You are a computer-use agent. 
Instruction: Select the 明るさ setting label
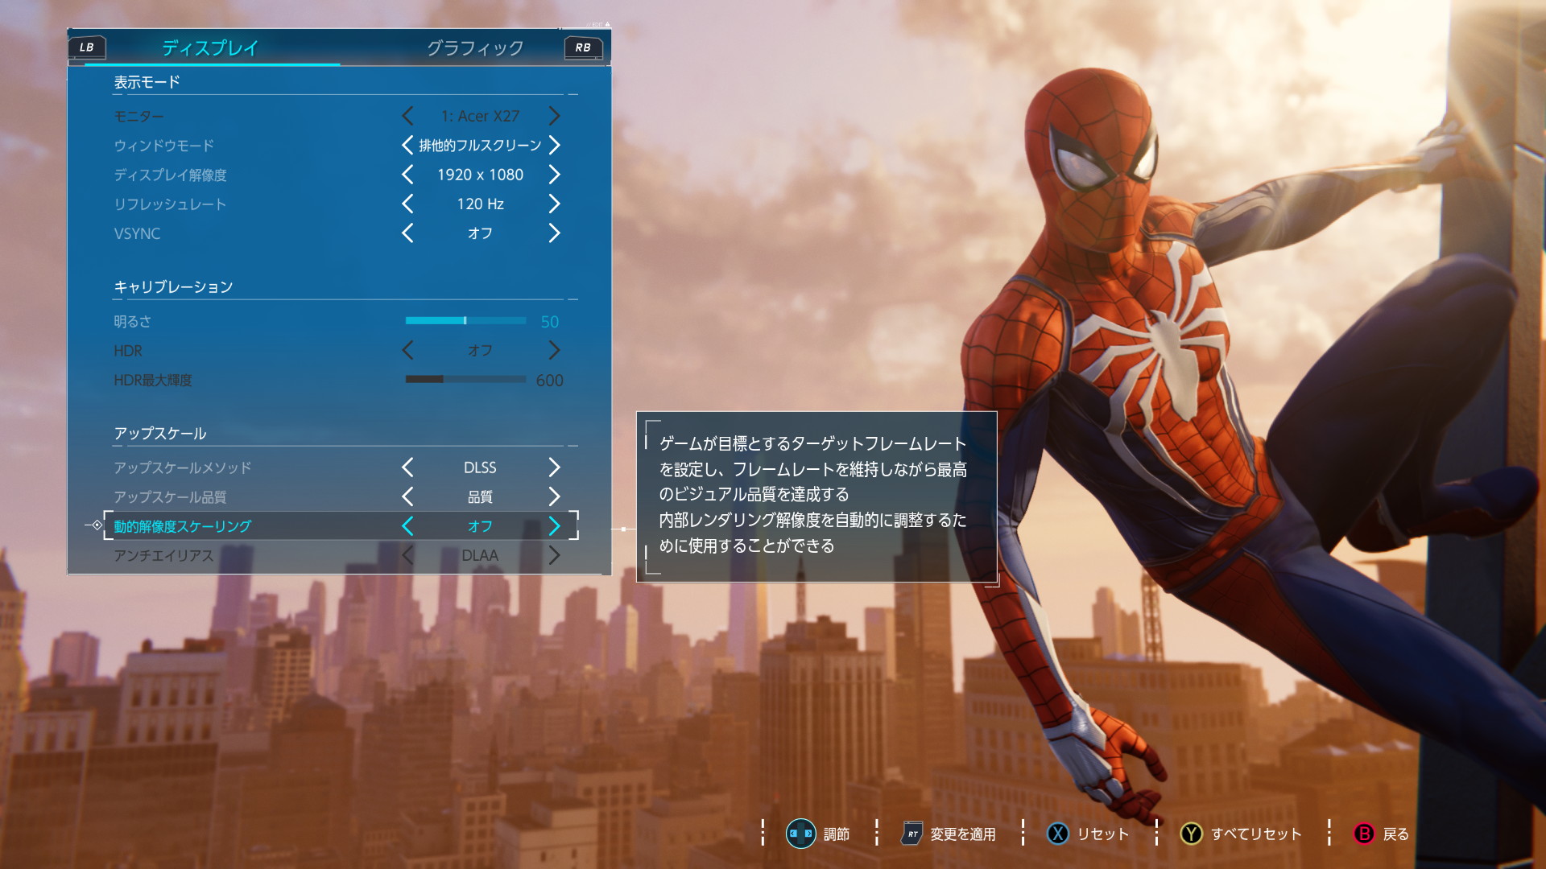point(132,321)
